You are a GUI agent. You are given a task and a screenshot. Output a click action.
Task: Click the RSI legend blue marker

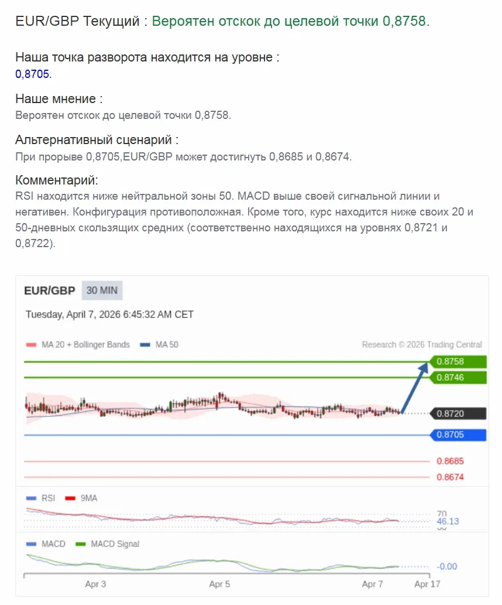[x=32, y=498]
